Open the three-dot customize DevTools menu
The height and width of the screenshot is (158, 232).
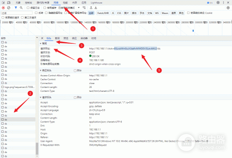tap(223, 3)
